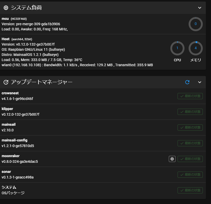Click the Distro: MainsailOS 1.2.1 line

pyautogui.click(x=30, y=55)
